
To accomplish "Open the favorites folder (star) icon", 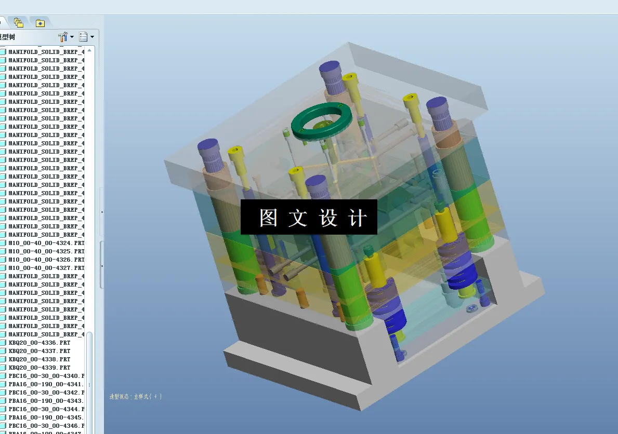I will [39, 22].
